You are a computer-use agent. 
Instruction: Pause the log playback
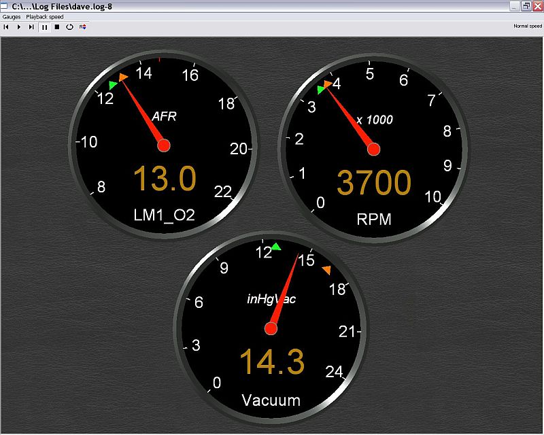(44, 27)
